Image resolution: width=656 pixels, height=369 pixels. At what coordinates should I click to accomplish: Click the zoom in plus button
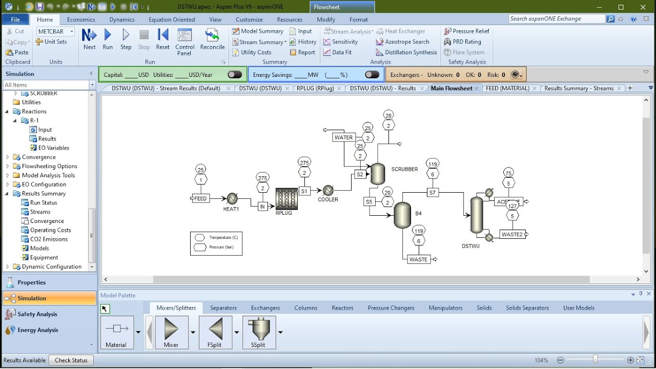pyautogui.click(x=630, y=360)
